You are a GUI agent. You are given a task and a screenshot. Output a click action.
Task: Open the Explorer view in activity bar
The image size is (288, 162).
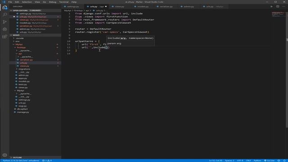click(5, 8)
